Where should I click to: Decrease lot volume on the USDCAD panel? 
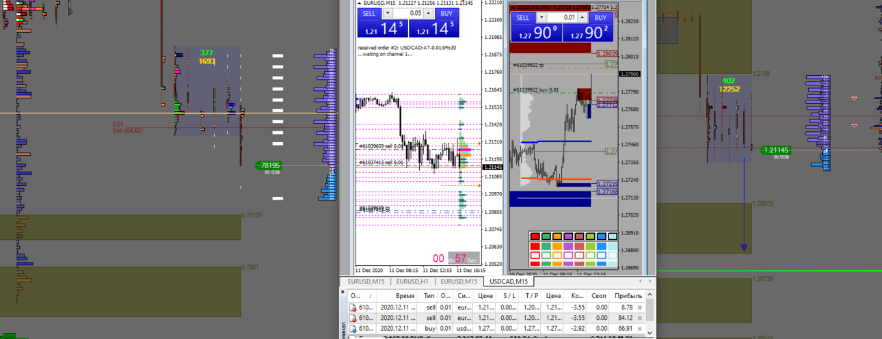click(x=542, y=18)
